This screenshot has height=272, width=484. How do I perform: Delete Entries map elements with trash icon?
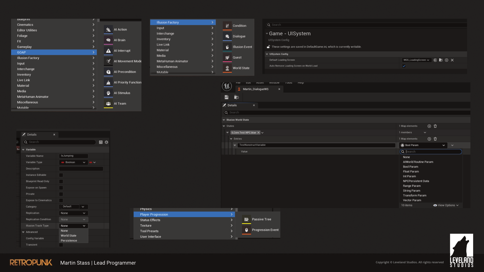click(435, 139)
